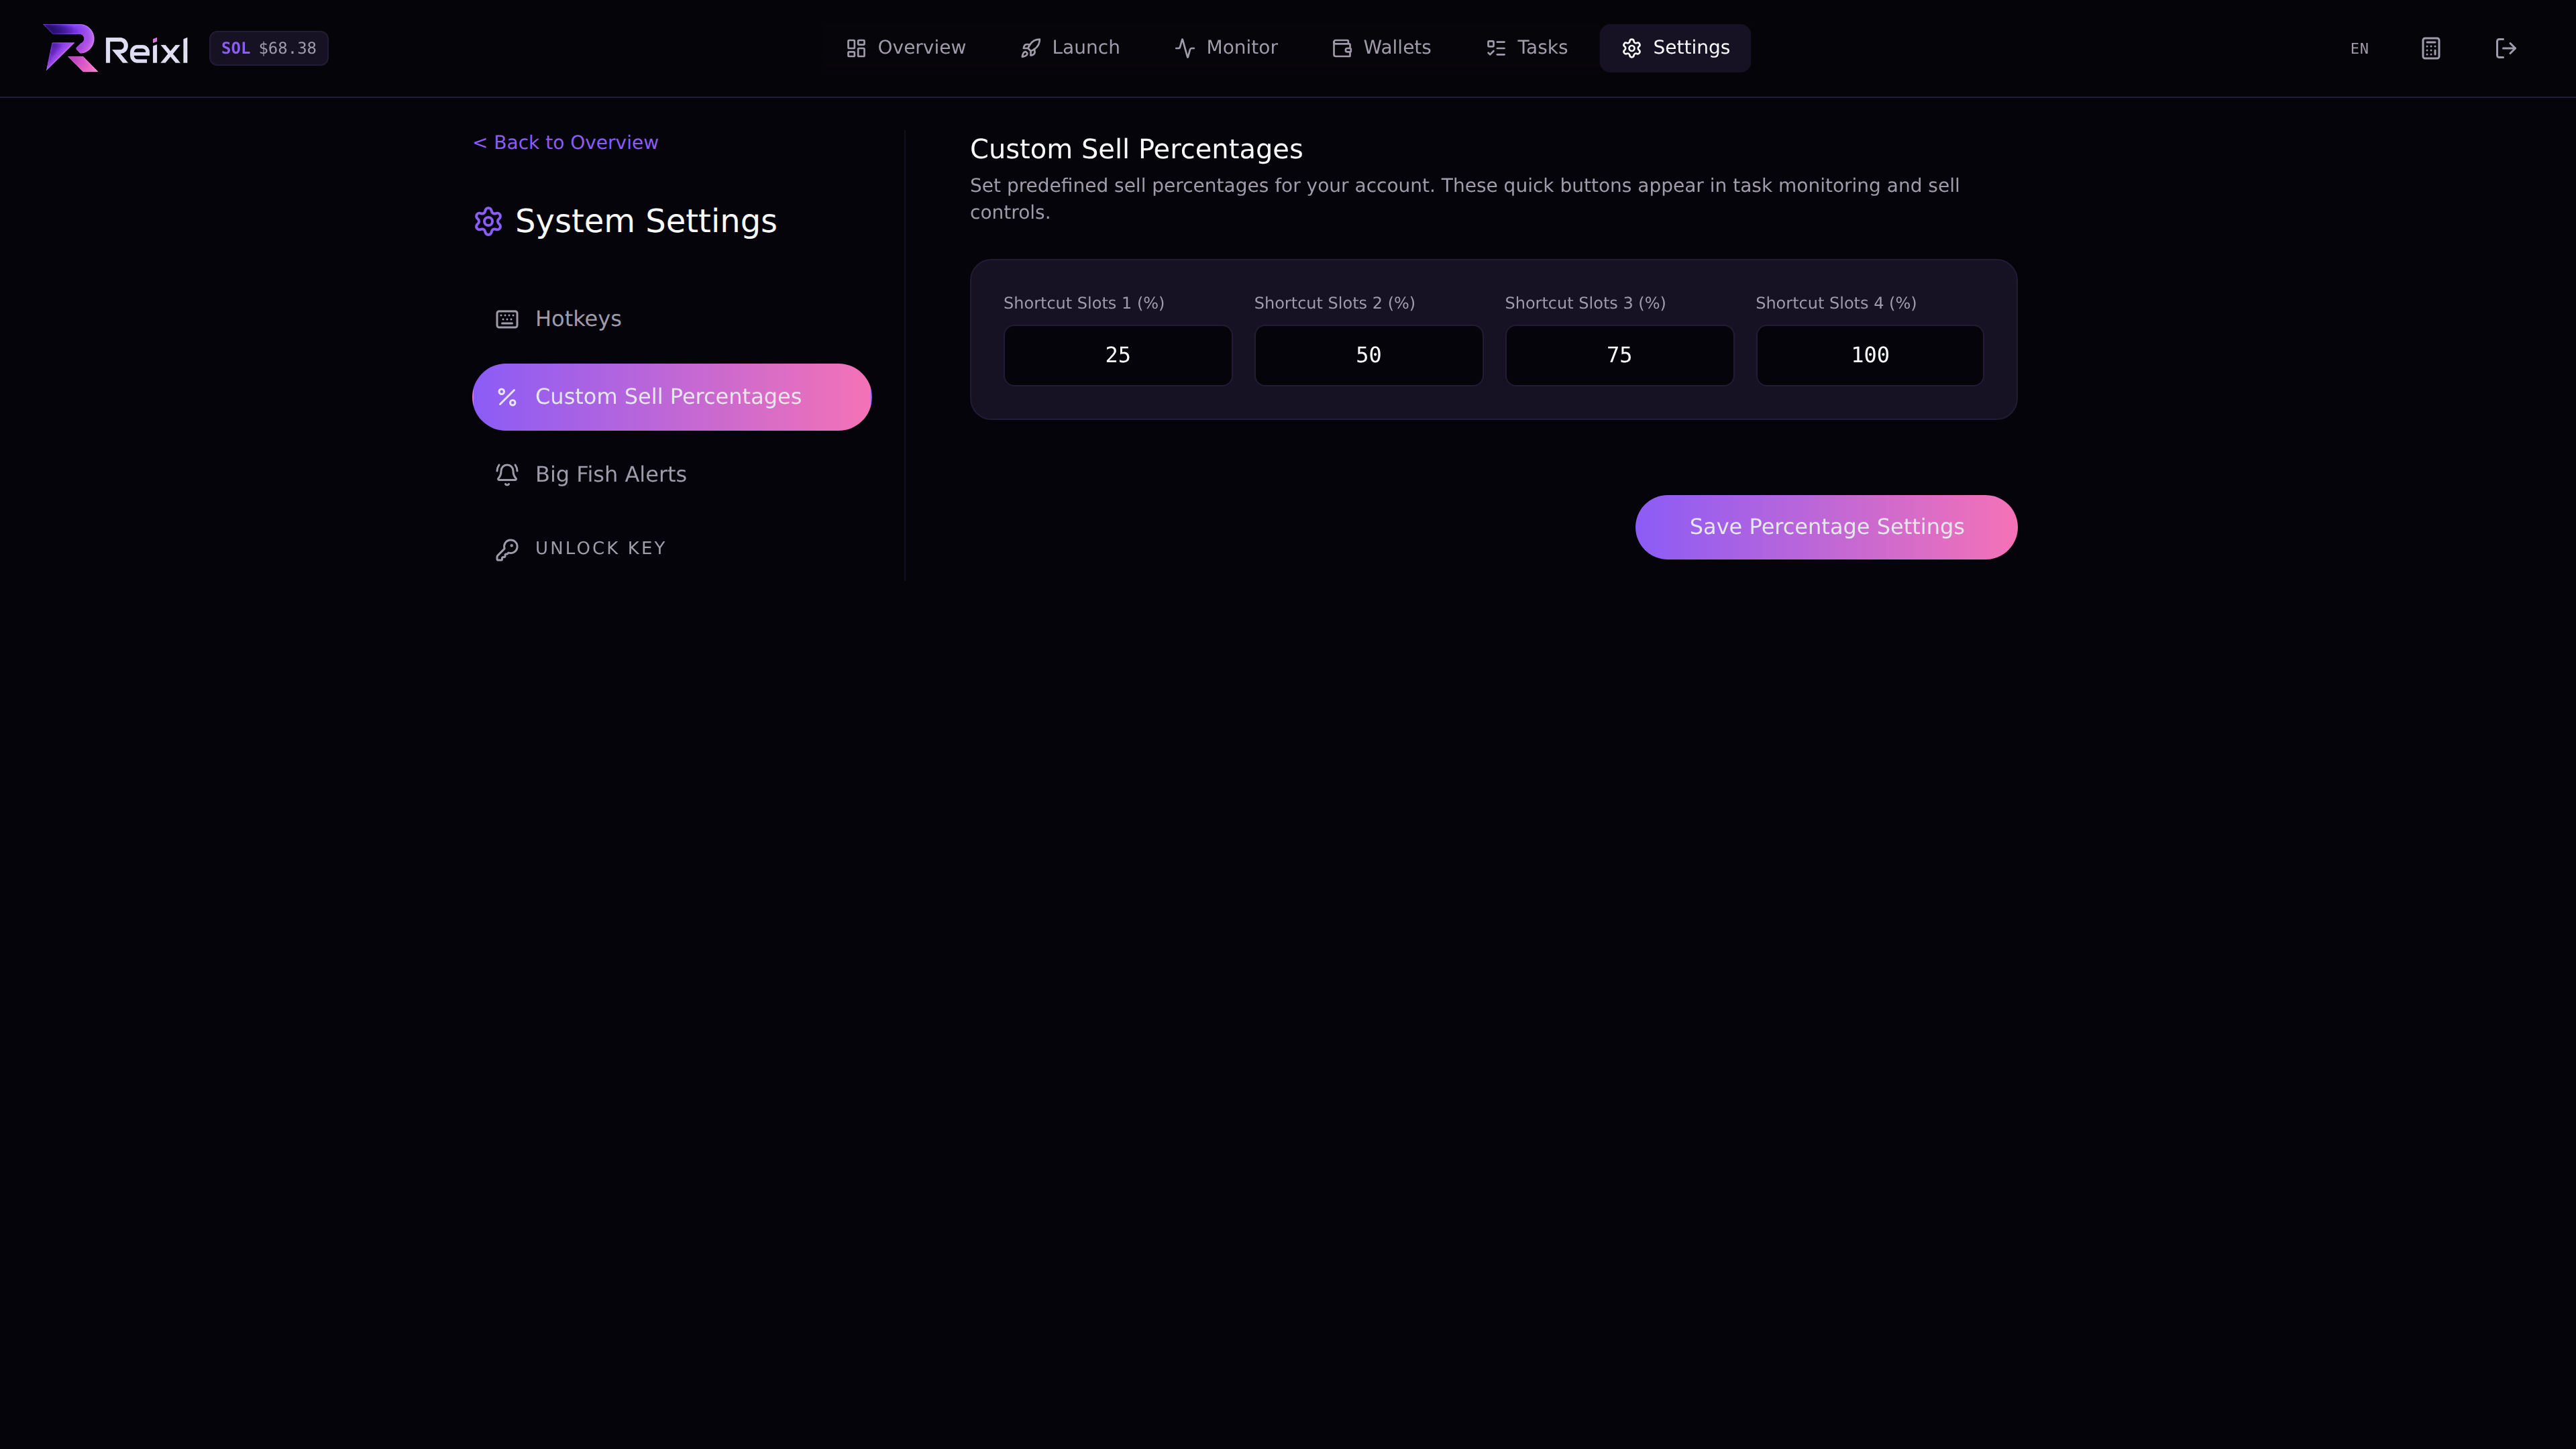The width and height of the screenshot is (2576, 1449).
Task: Open Big Fish Alerts section
Action: [x=672, y=474]
